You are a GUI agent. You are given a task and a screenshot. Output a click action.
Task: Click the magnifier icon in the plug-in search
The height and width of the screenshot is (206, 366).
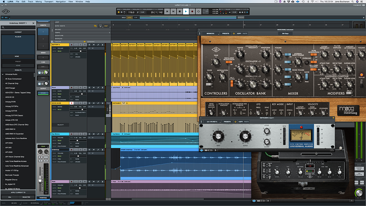tap(3, 27)
